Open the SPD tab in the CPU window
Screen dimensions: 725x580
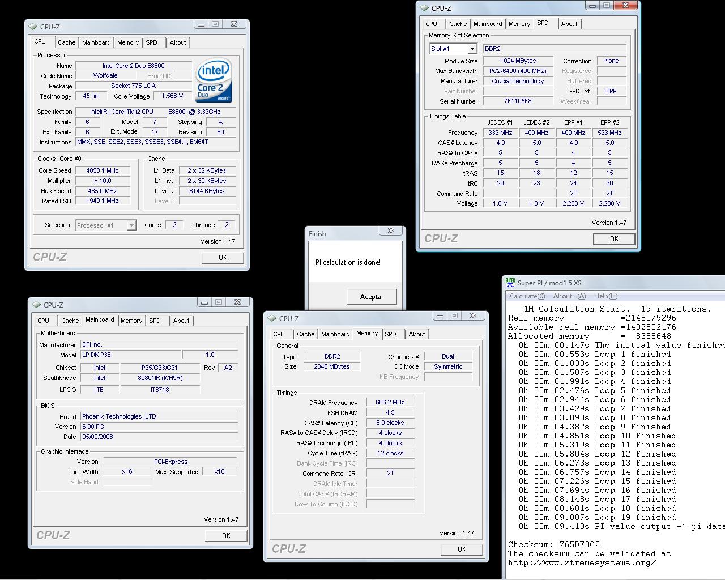click(151, 42)
